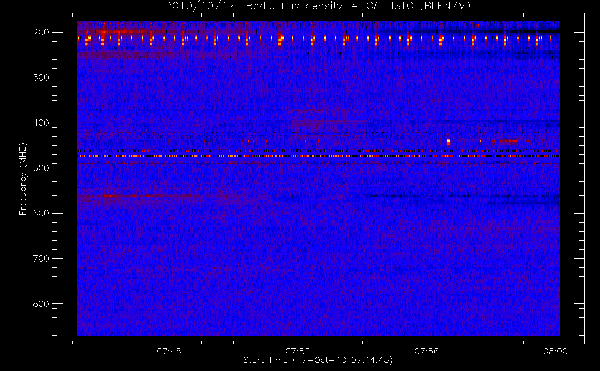Click the 400 frequency tick label
The height and width of the screenshot is (371, 600).
(x=41, y=123)
